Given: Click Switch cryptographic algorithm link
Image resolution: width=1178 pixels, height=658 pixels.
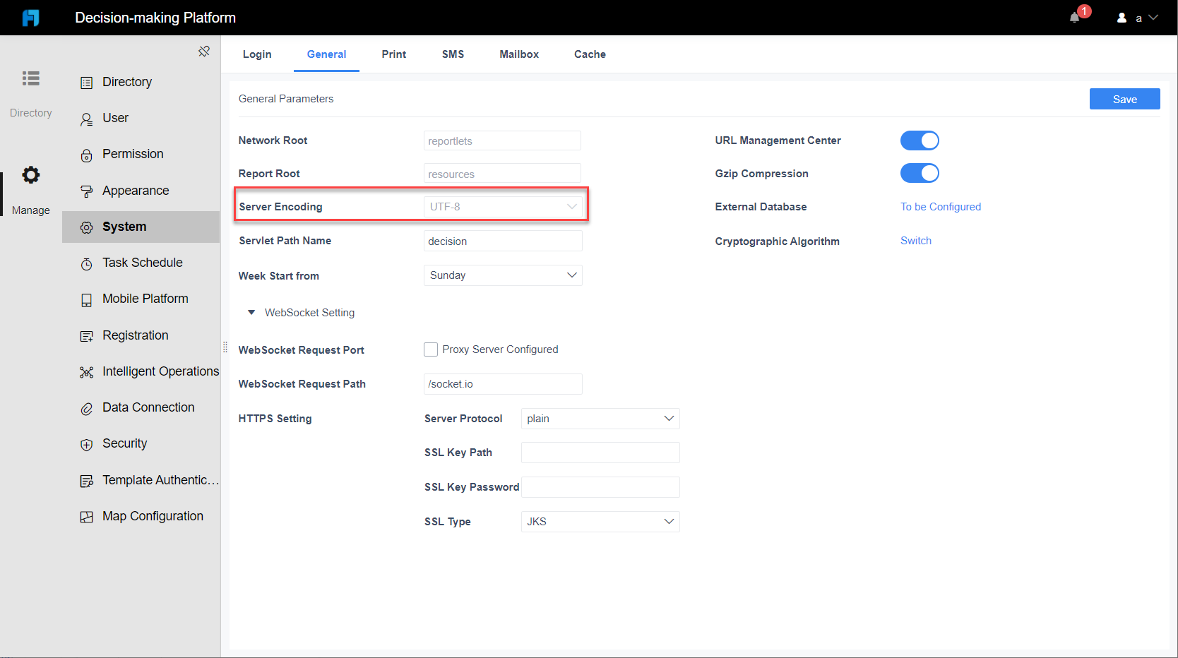Looking at the screenshot, I should tap(916, 241).
